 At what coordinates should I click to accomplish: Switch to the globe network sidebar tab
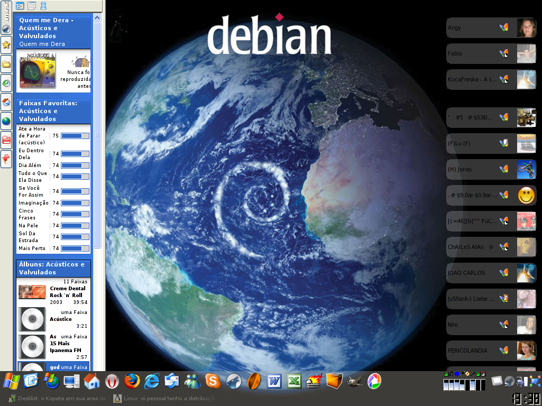coord(6,121)
